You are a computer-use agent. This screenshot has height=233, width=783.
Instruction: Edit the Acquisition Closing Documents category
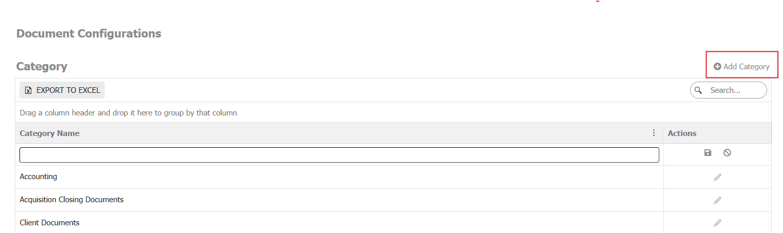[717, 200]
